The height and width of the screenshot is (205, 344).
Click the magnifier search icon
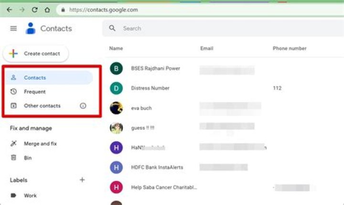[x=112, y=28]
